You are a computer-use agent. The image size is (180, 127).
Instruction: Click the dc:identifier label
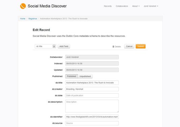[x=56, y=117]
